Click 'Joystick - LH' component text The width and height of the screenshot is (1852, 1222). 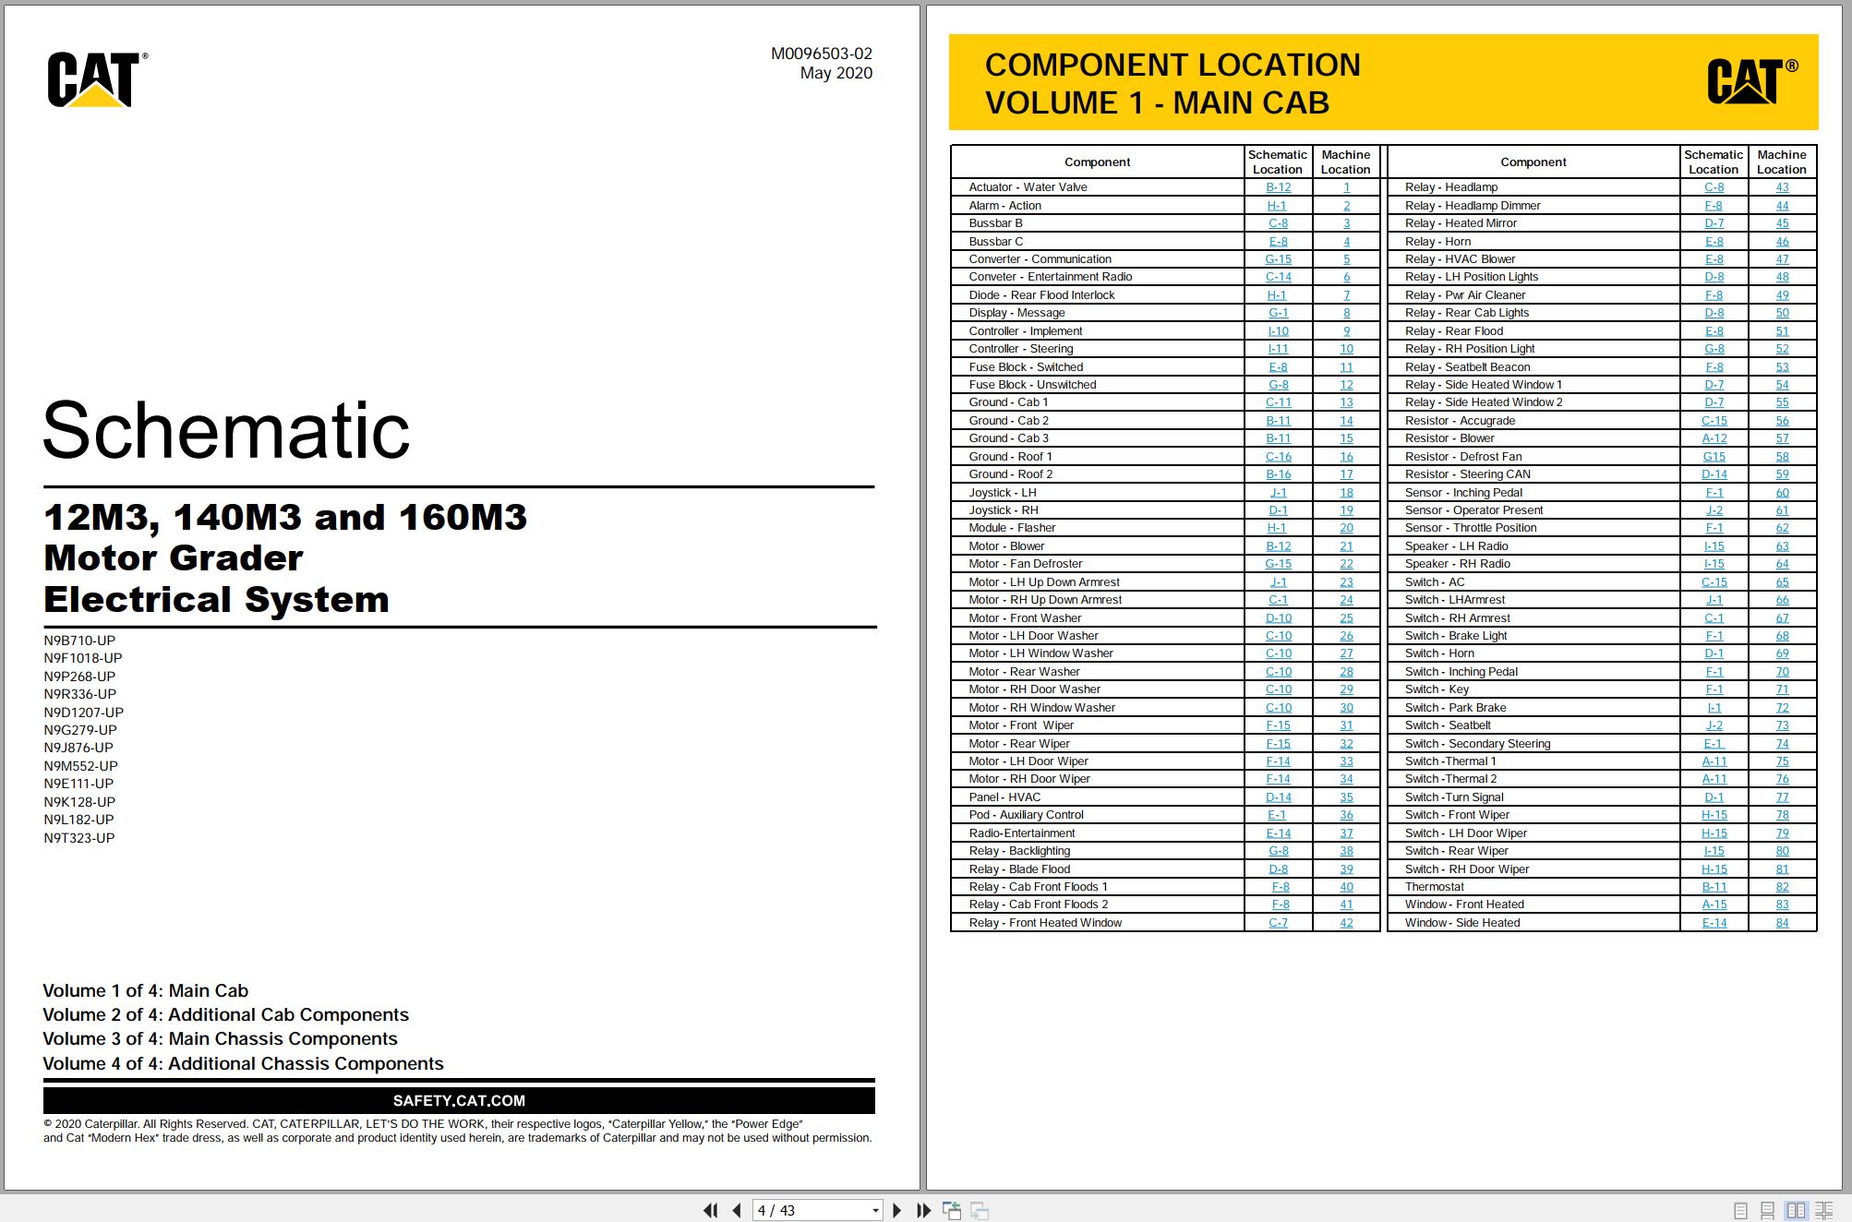point(1002,493)
